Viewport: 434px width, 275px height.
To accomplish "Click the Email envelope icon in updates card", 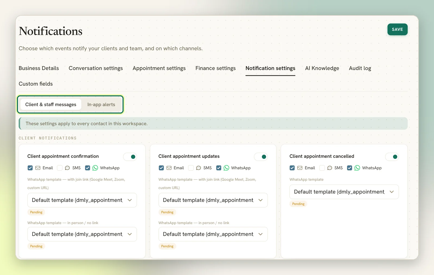I will [169, 168].
